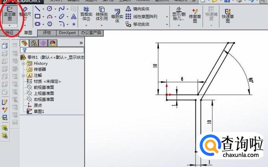Select the Centerpoint Arc tool
Viewport: 268px width, 167px height.
click(50, 17)
